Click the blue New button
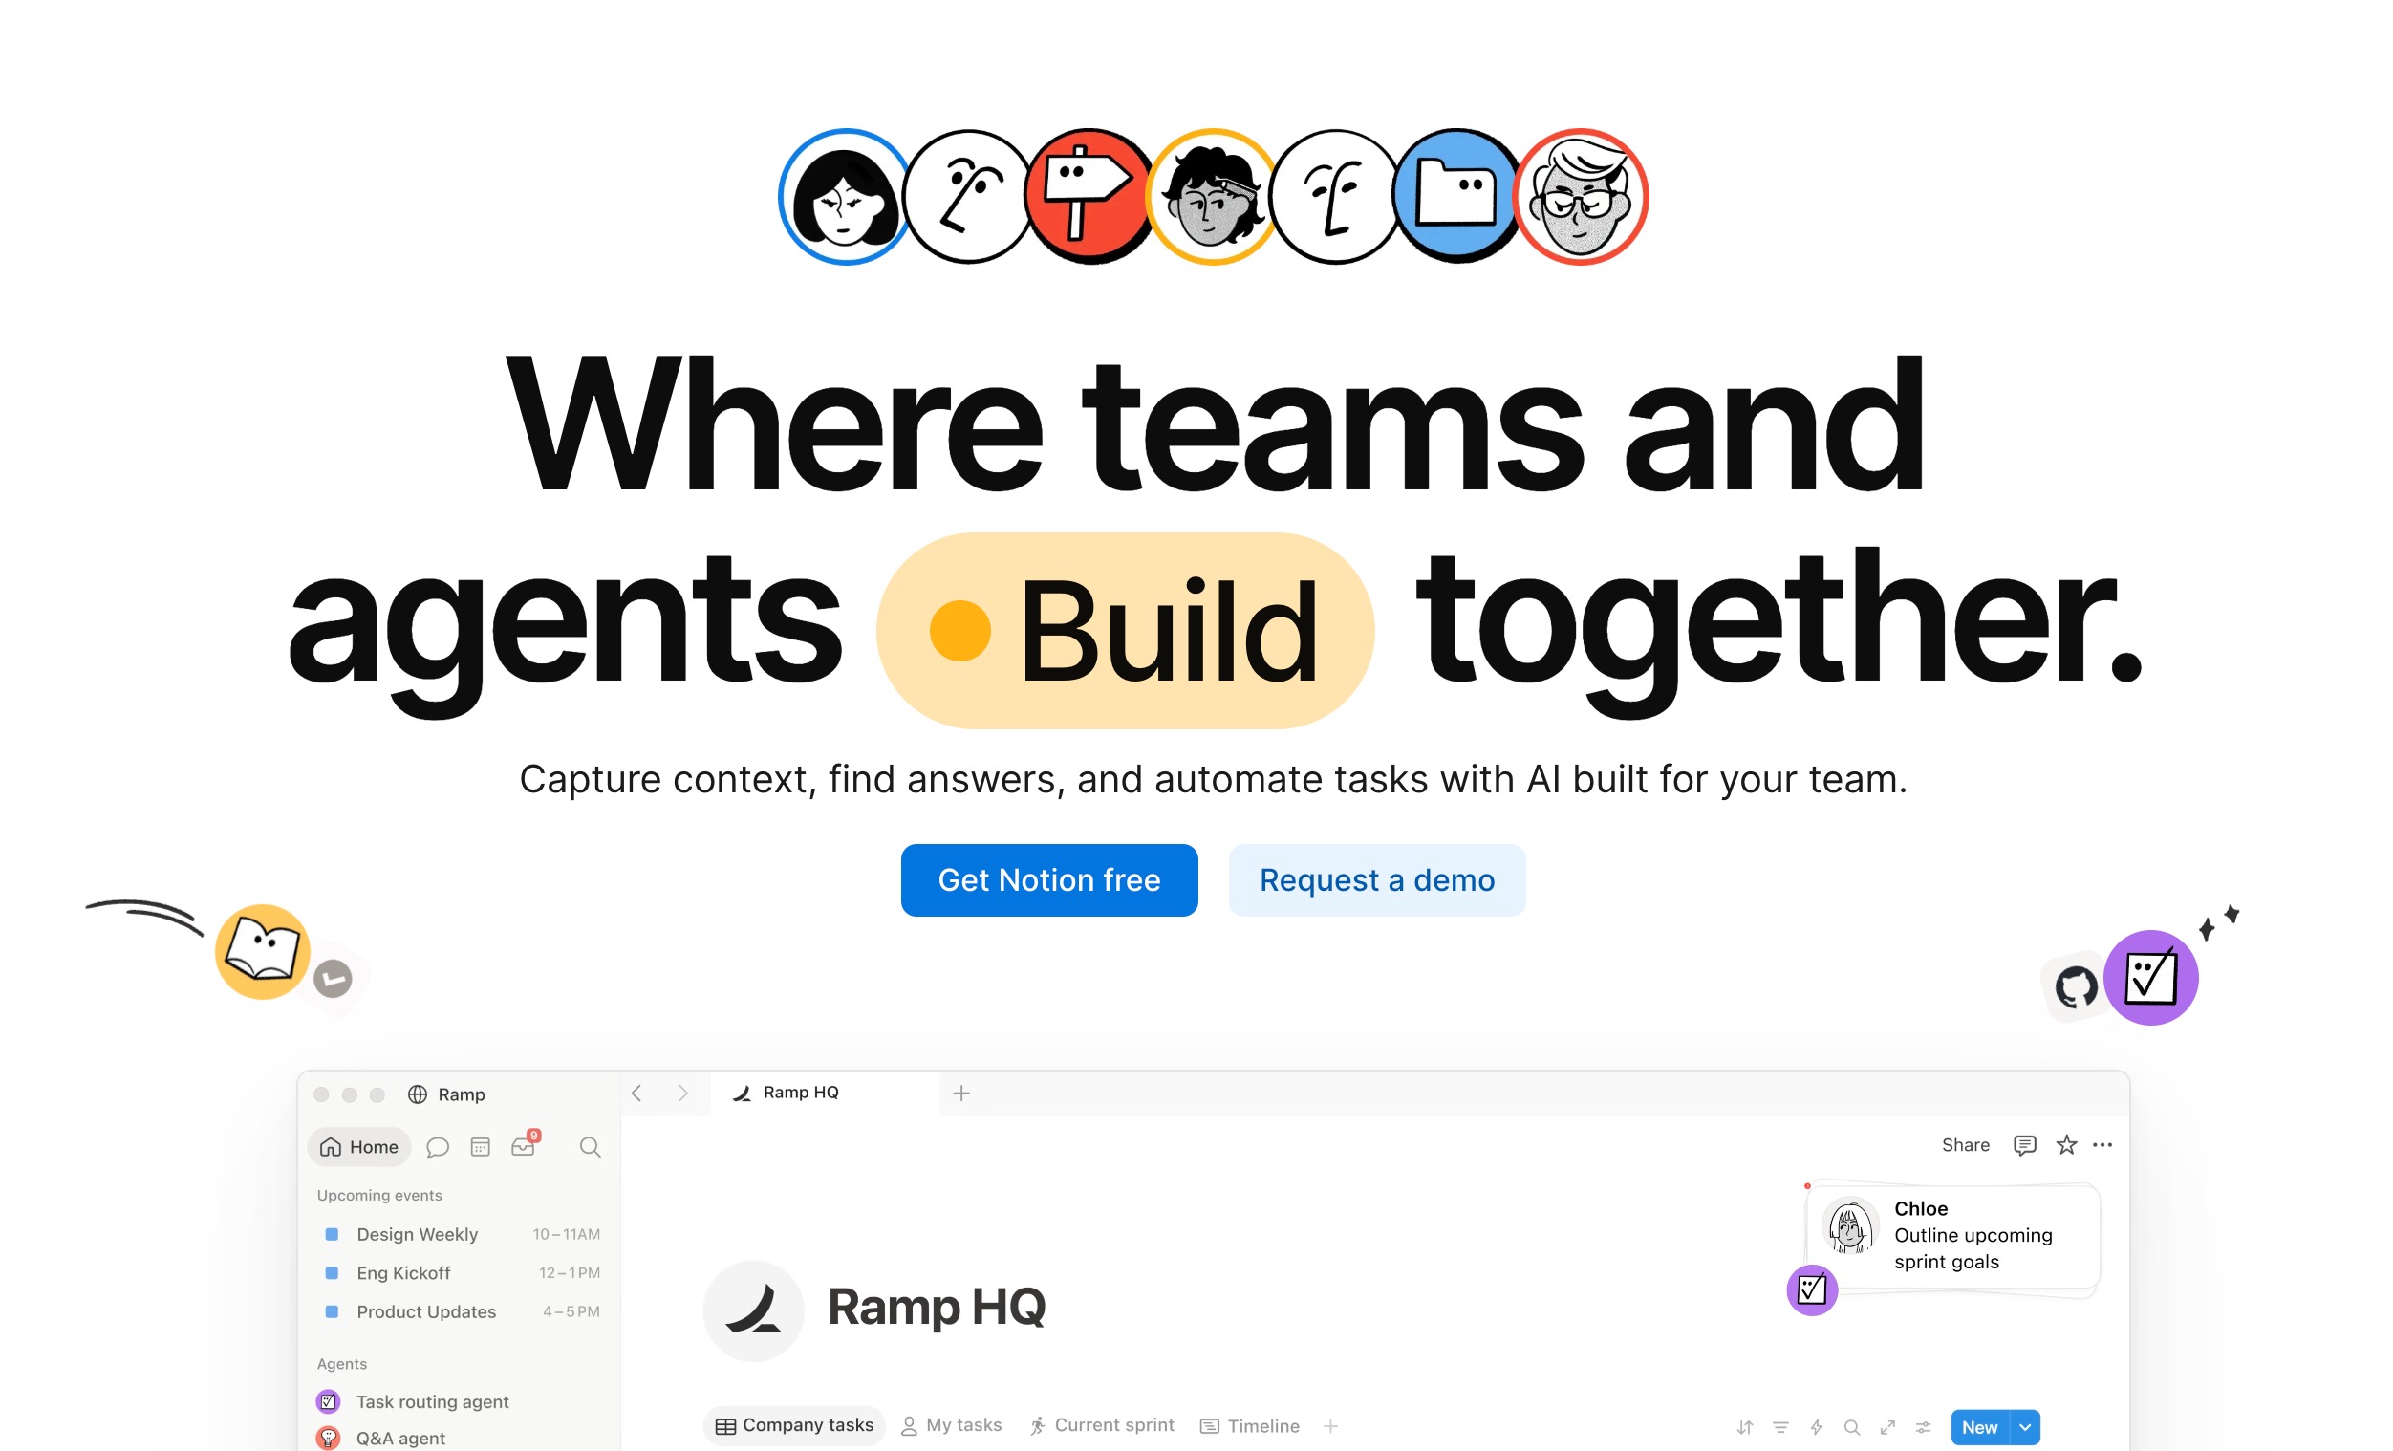Screen dimensions: 2393x1451 [1979, 1428]
